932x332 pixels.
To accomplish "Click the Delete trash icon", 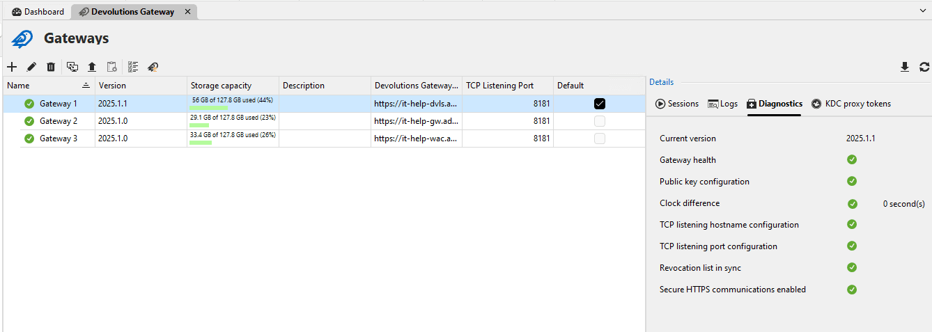I will 51,67.
